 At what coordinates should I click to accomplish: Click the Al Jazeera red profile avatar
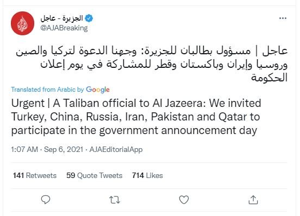pos(23,23)
